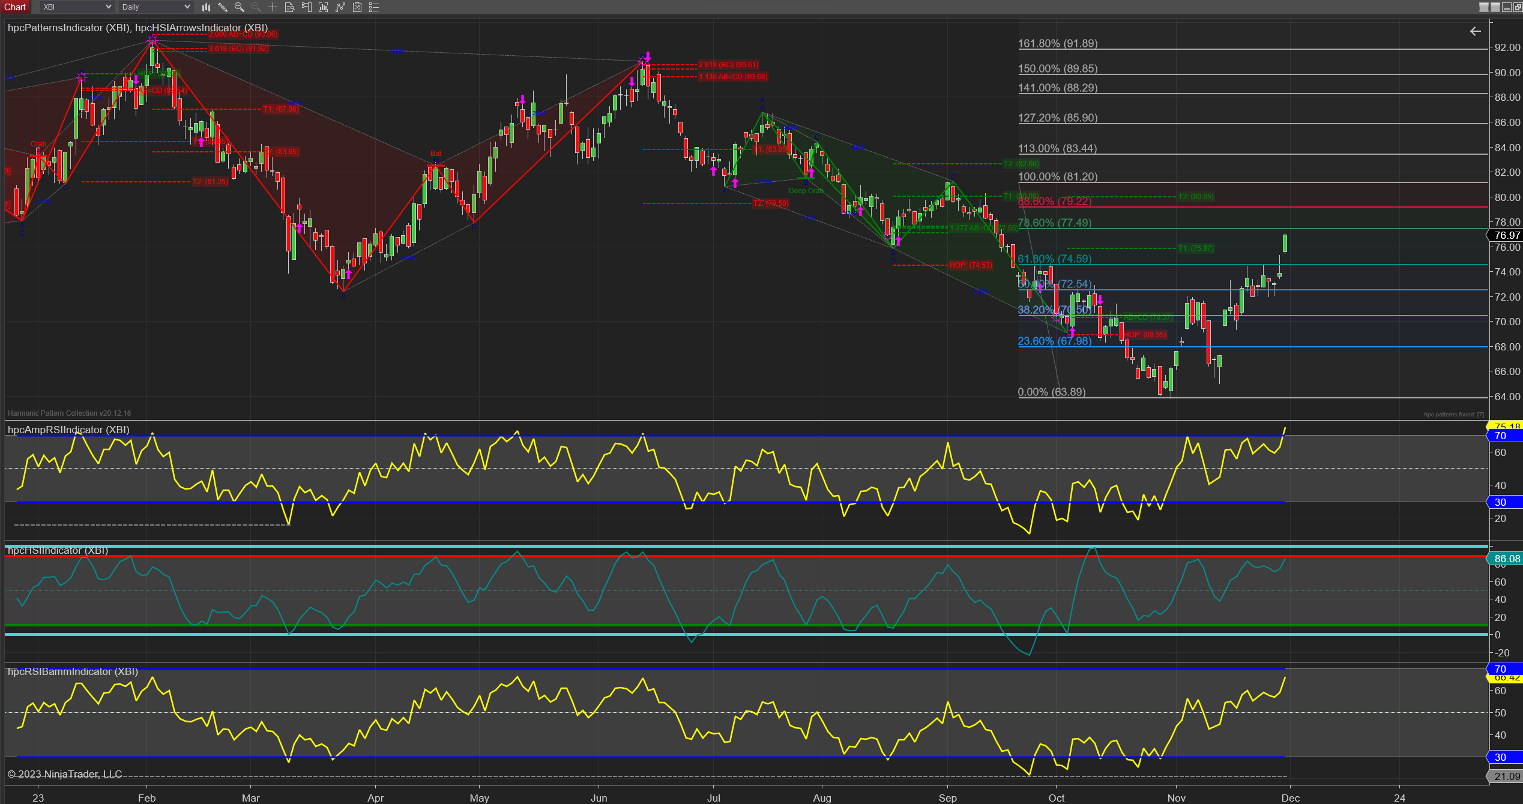This screenshot has width=1523, height=804.
Task: Click the zoom in magnifier icon
Action: coord(240,7)
